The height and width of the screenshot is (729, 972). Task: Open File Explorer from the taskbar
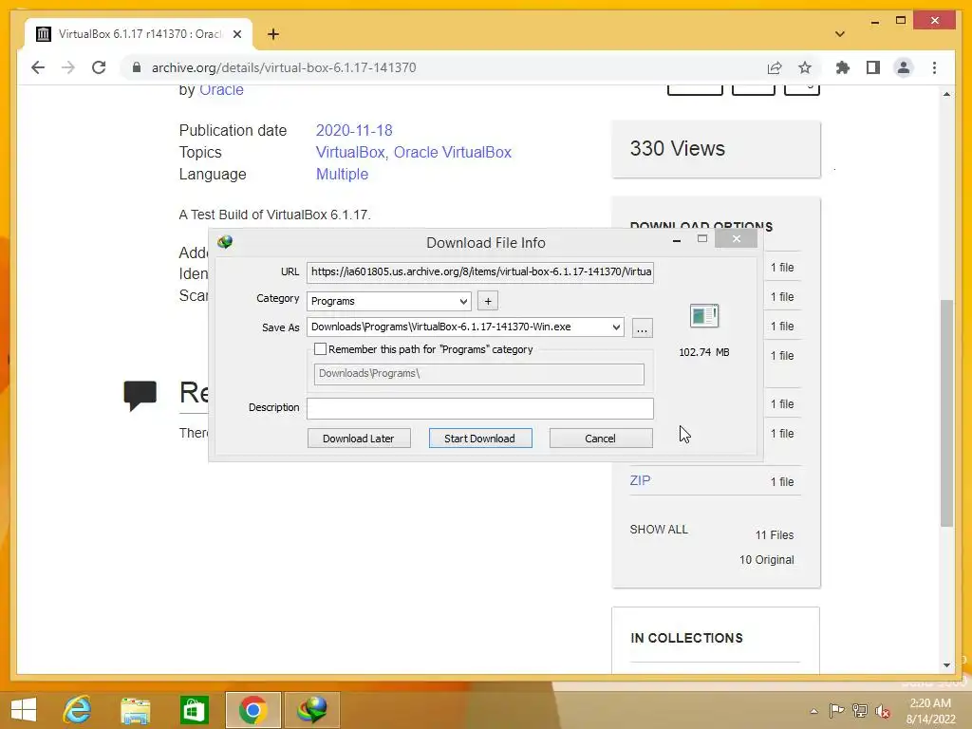point(136,710)
